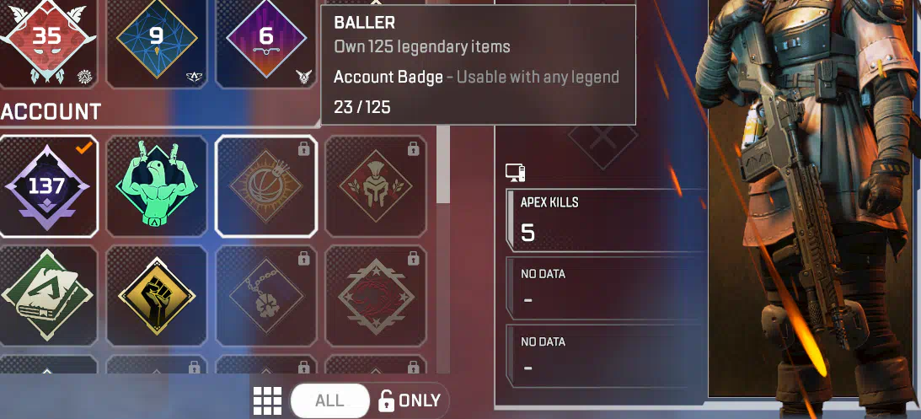Select the locked red dragon badge
921x419 pixels.
(x=376, y=295)
